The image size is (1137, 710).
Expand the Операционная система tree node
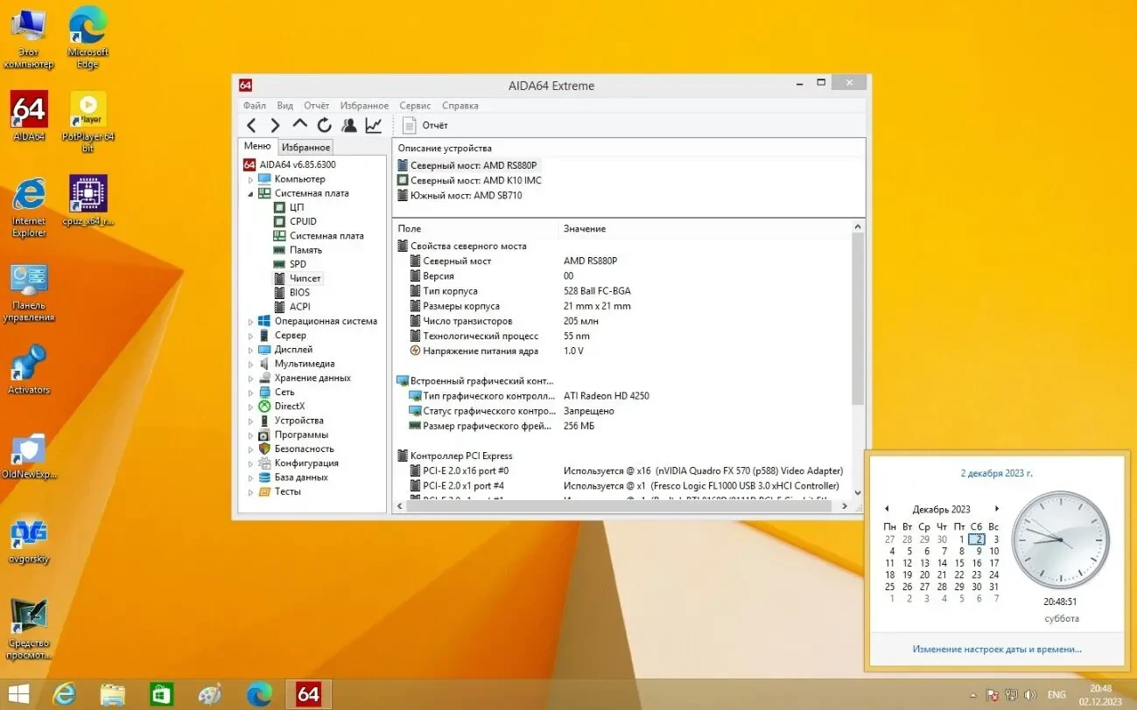[x=250, y=322]
